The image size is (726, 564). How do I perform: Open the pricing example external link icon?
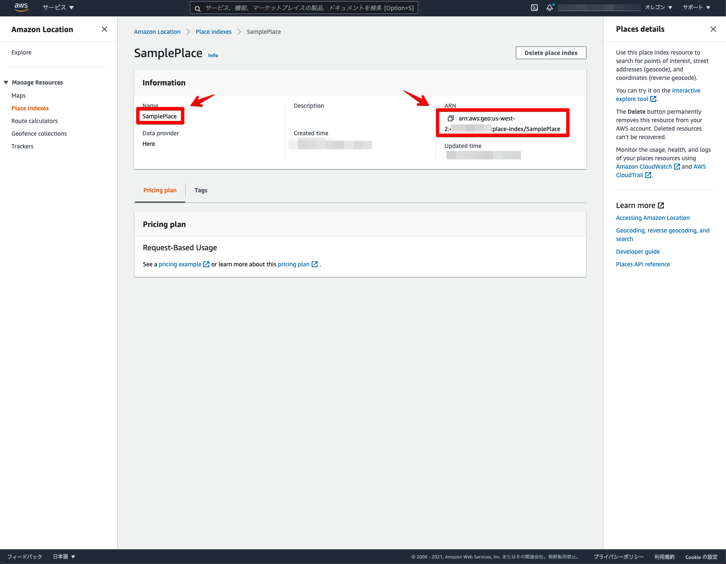(206, 264)
